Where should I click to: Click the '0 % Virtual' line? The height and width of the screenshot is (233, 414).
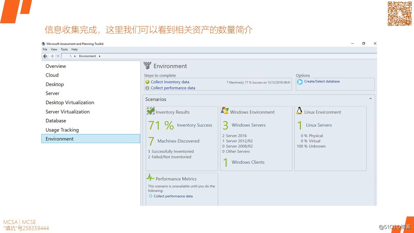[310, 141]
